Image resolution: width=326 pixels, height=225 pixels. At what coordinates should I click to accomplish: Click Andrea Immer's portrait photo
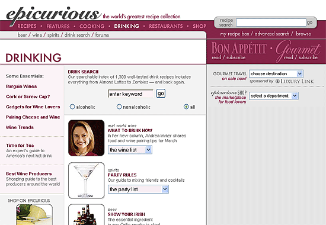(x=87, y=138)
